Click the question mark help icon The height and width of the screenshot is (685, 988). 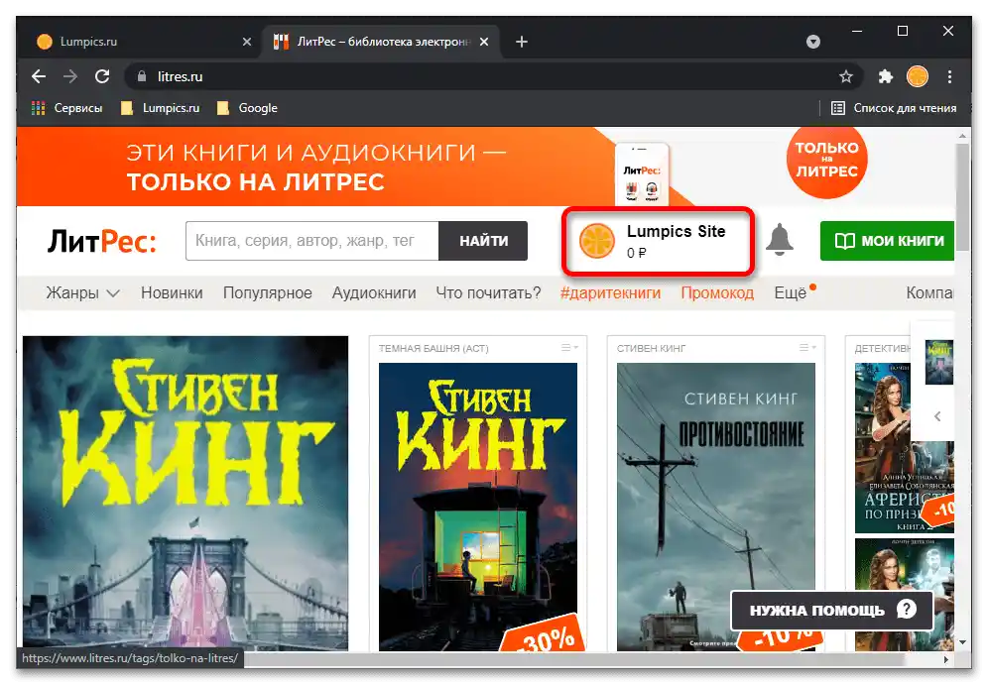907,610
